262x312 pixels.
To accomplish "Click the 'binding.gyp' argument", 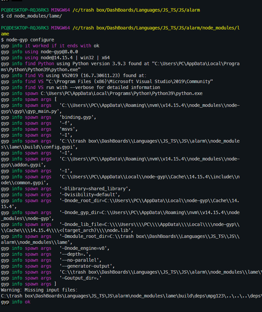I will point(78,117).
